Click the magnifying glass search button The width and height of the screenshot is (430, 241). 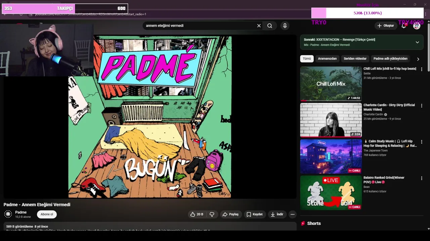[270, 26]
